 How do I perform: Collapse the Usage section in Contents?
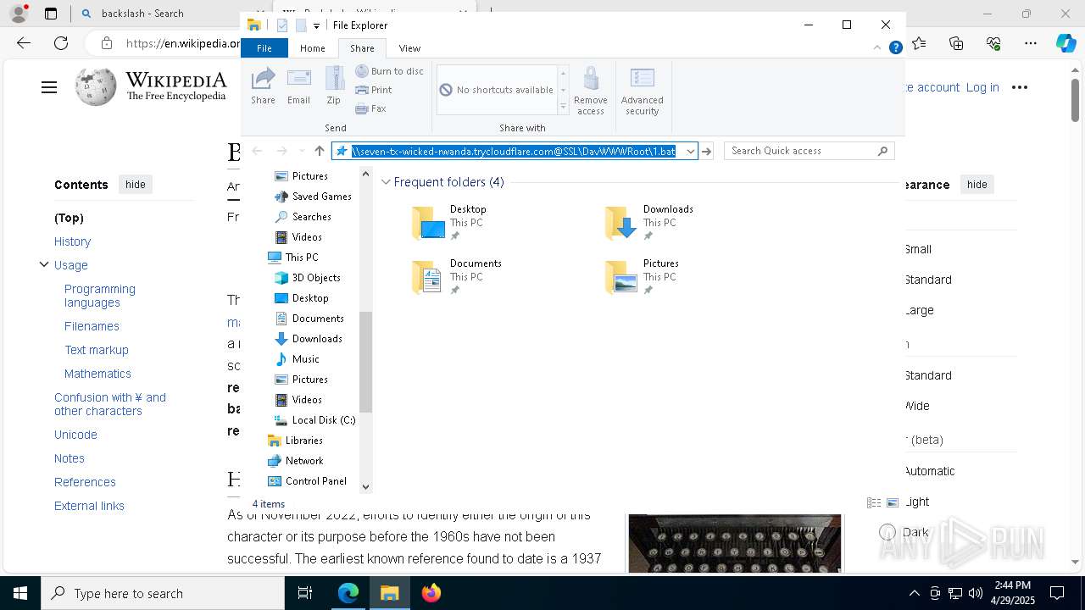click(44, 264)
